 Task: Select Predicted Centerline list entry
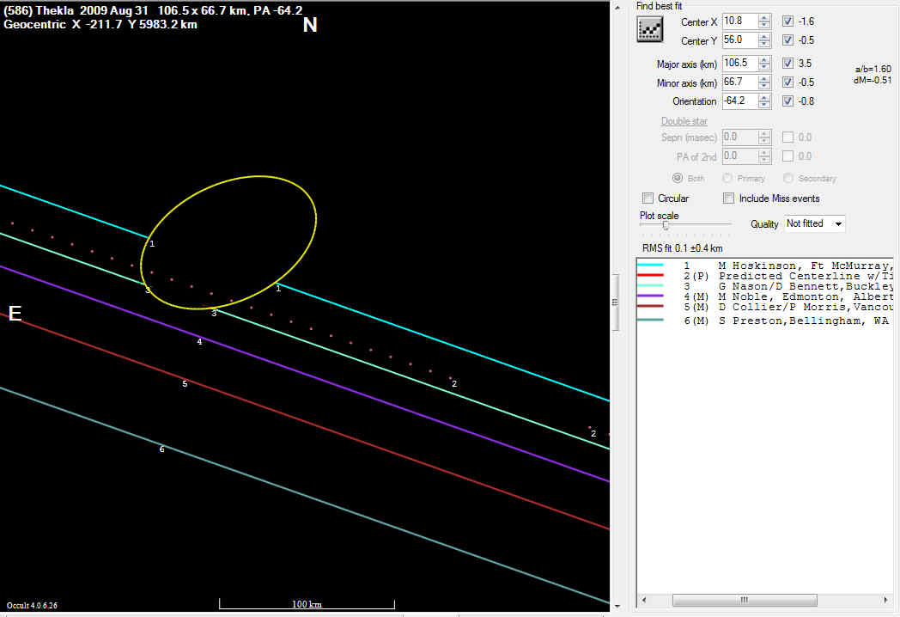coord(764,277)
